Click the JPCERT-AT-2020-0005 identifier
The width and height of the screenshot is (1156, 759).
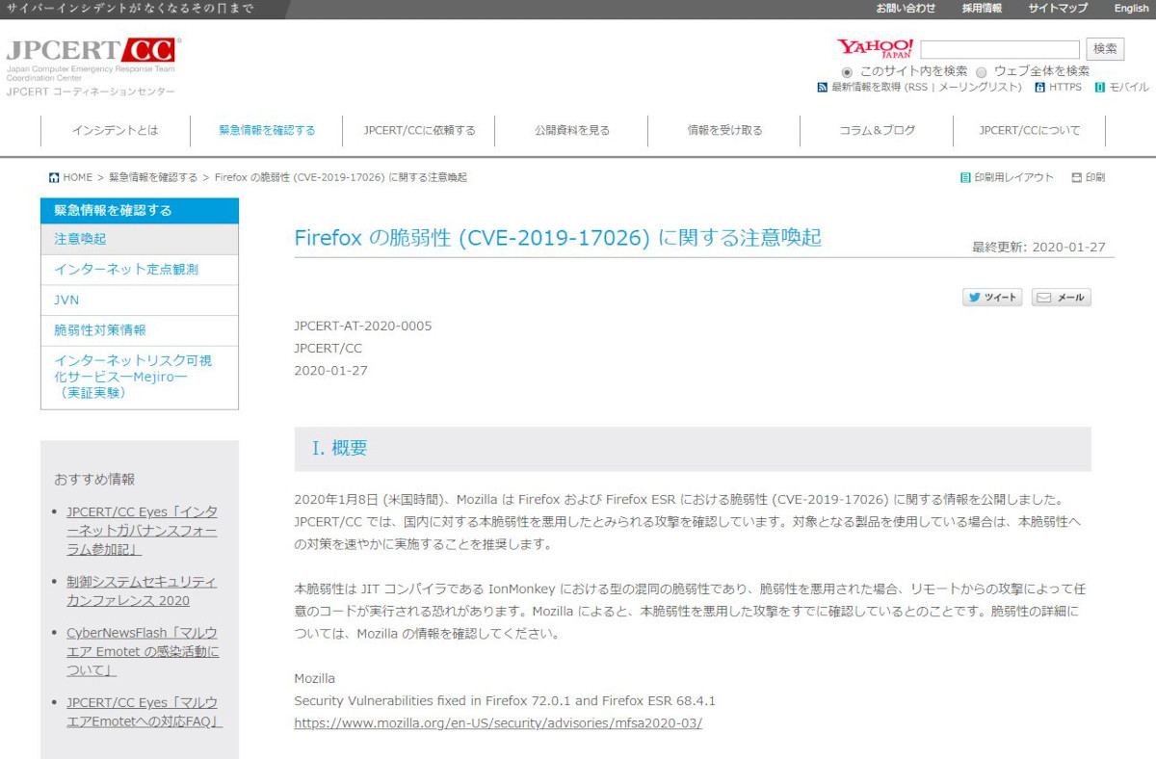coord(363,326)
